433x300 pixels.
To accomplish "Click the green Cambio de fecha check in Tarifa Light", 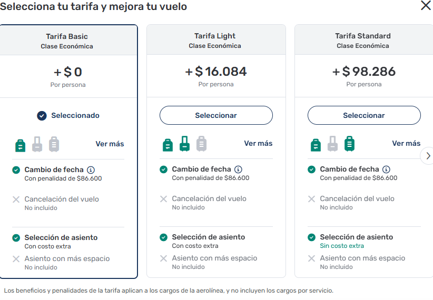I will pos(164,169).
